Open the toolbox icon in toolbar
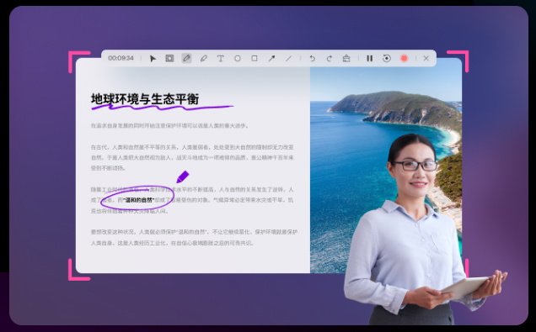Screen dimensions: 536x332 [x=346, y=59]
